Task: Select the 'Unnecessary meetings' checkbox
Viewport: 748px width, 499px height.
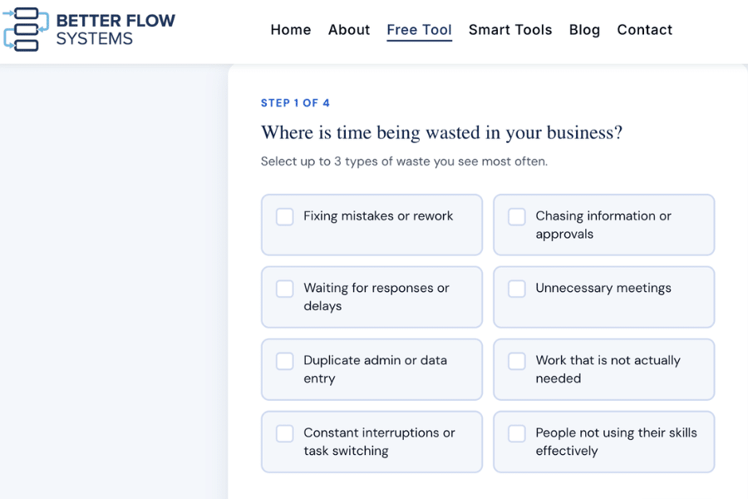Action: click(517, 289)
